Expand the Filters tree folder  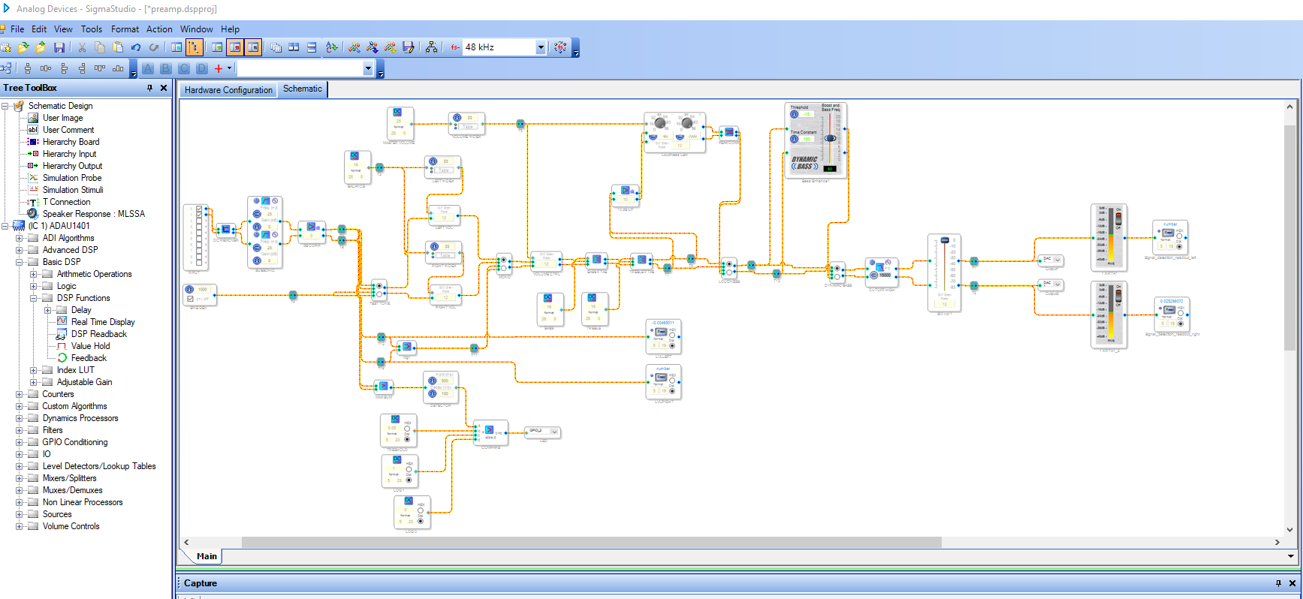pos(20,430)
